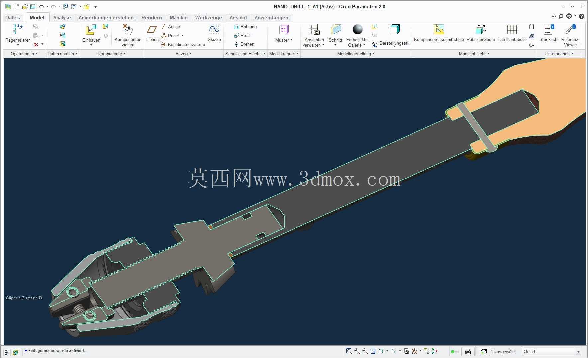Expand the Modellabsicht group
This screenshot has height=358, width=588.
(x=474, y=54)
